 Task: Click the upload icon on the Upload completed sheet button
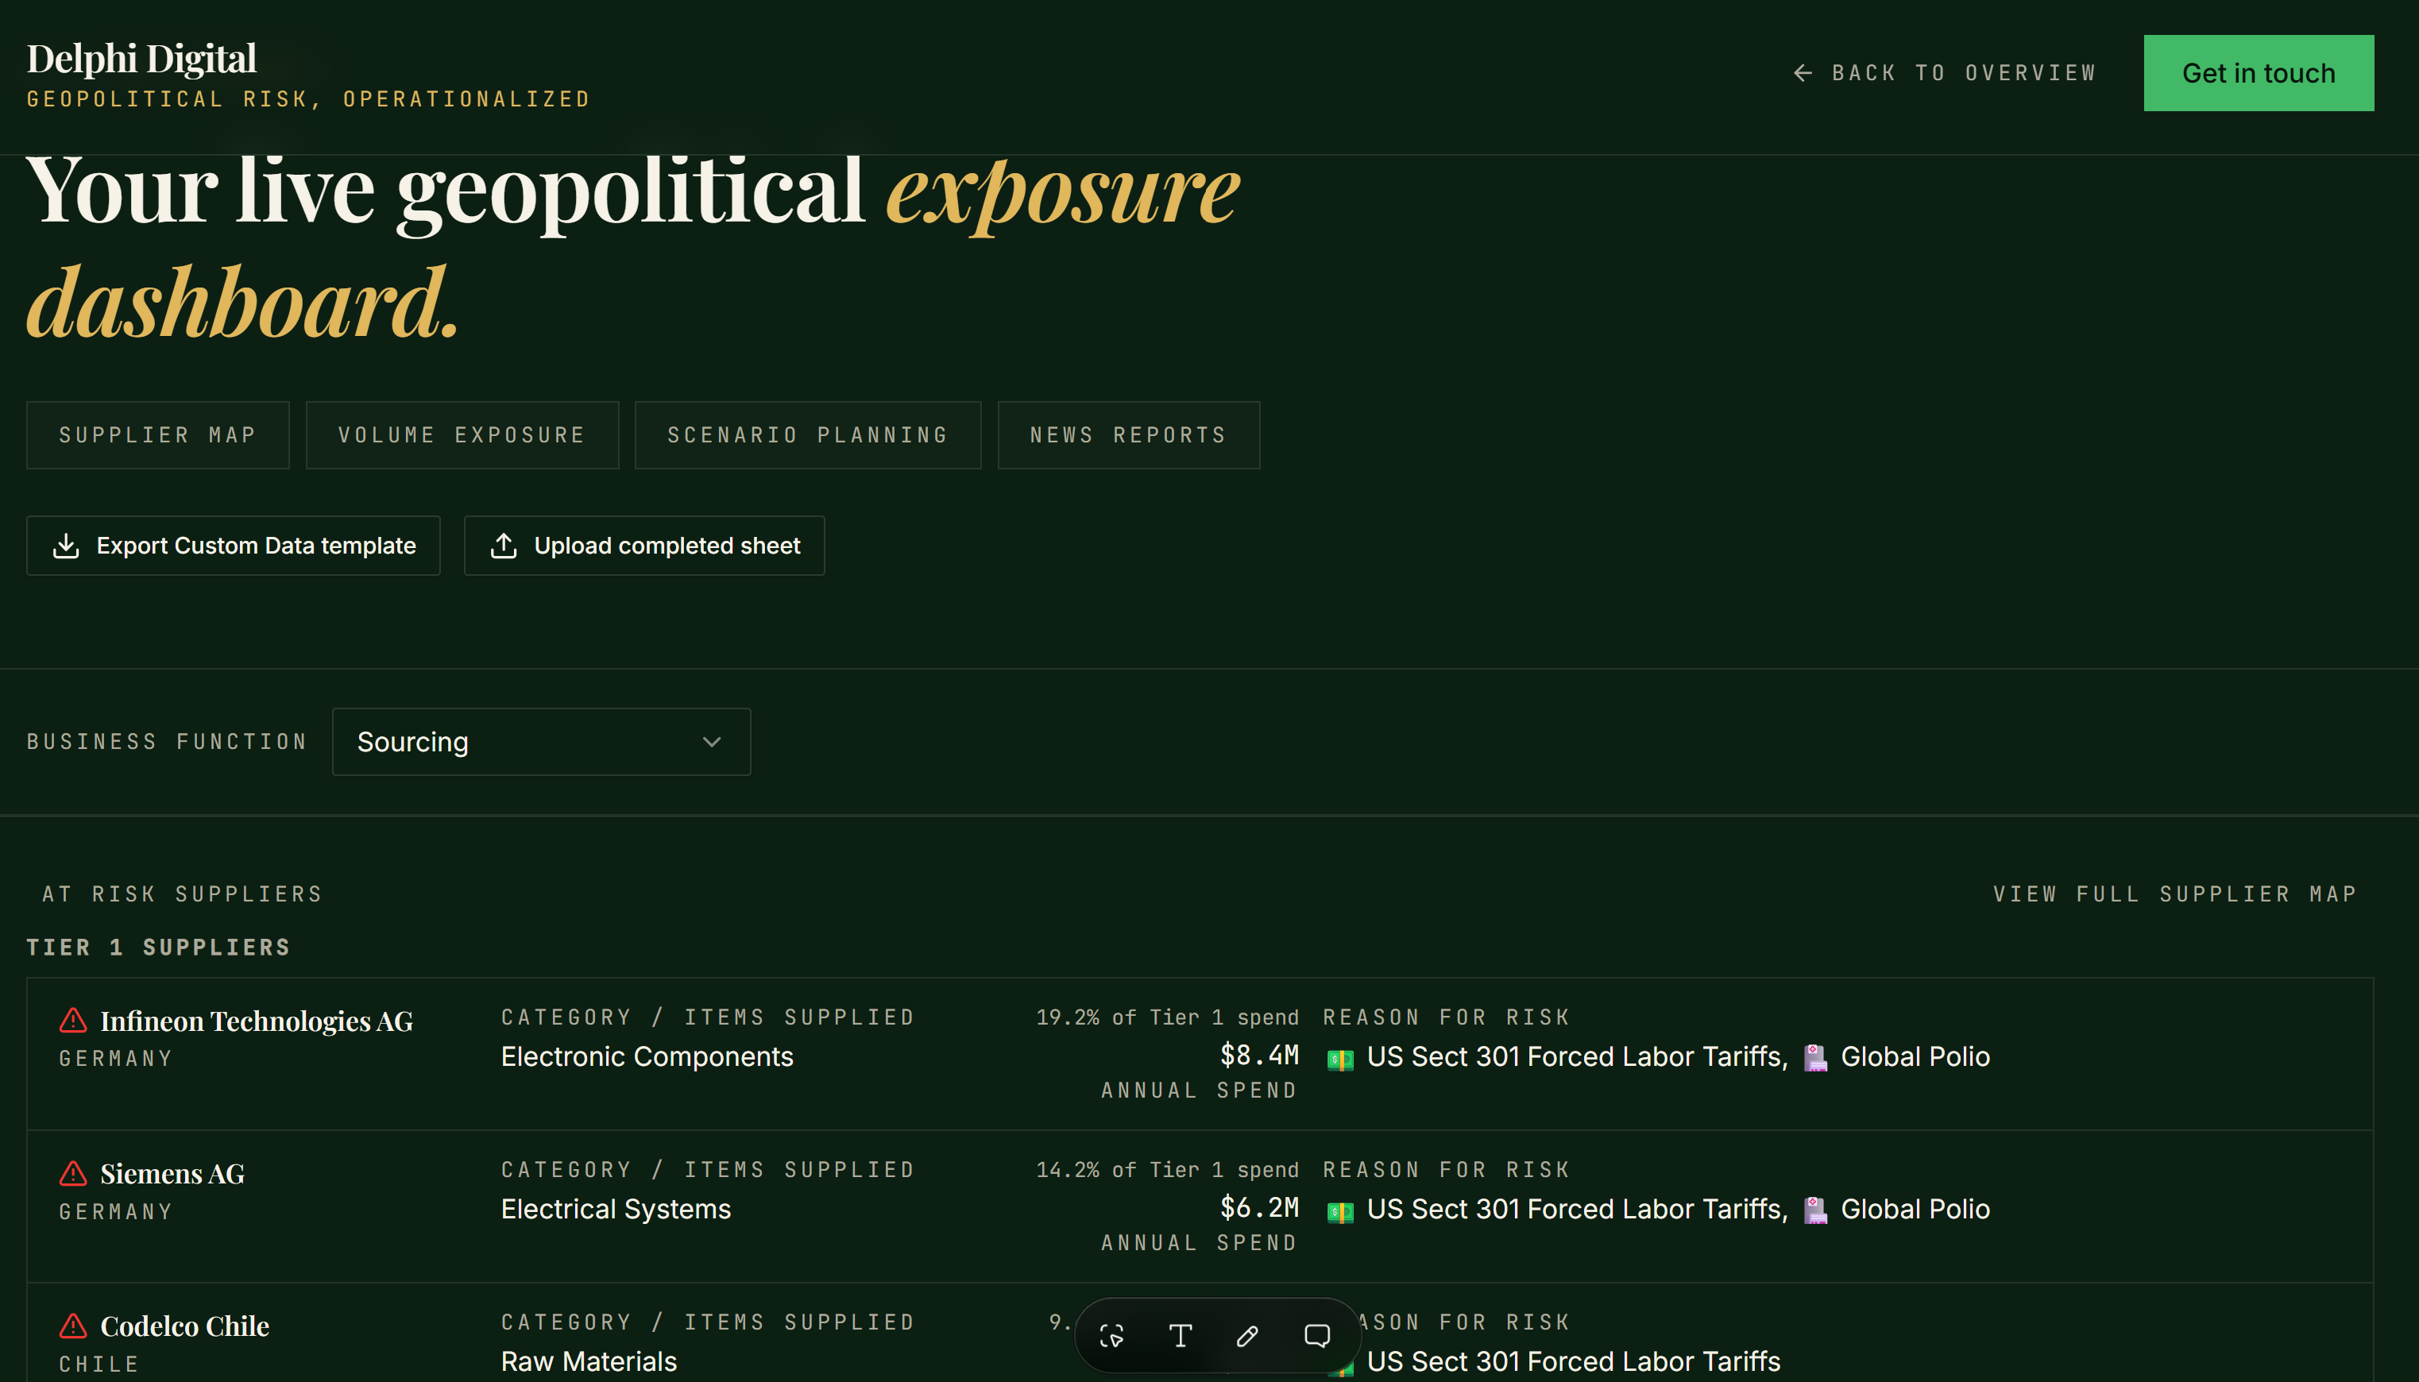point(503,546)
